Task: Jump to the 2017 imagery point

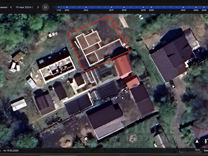Action: pos(111,7)
